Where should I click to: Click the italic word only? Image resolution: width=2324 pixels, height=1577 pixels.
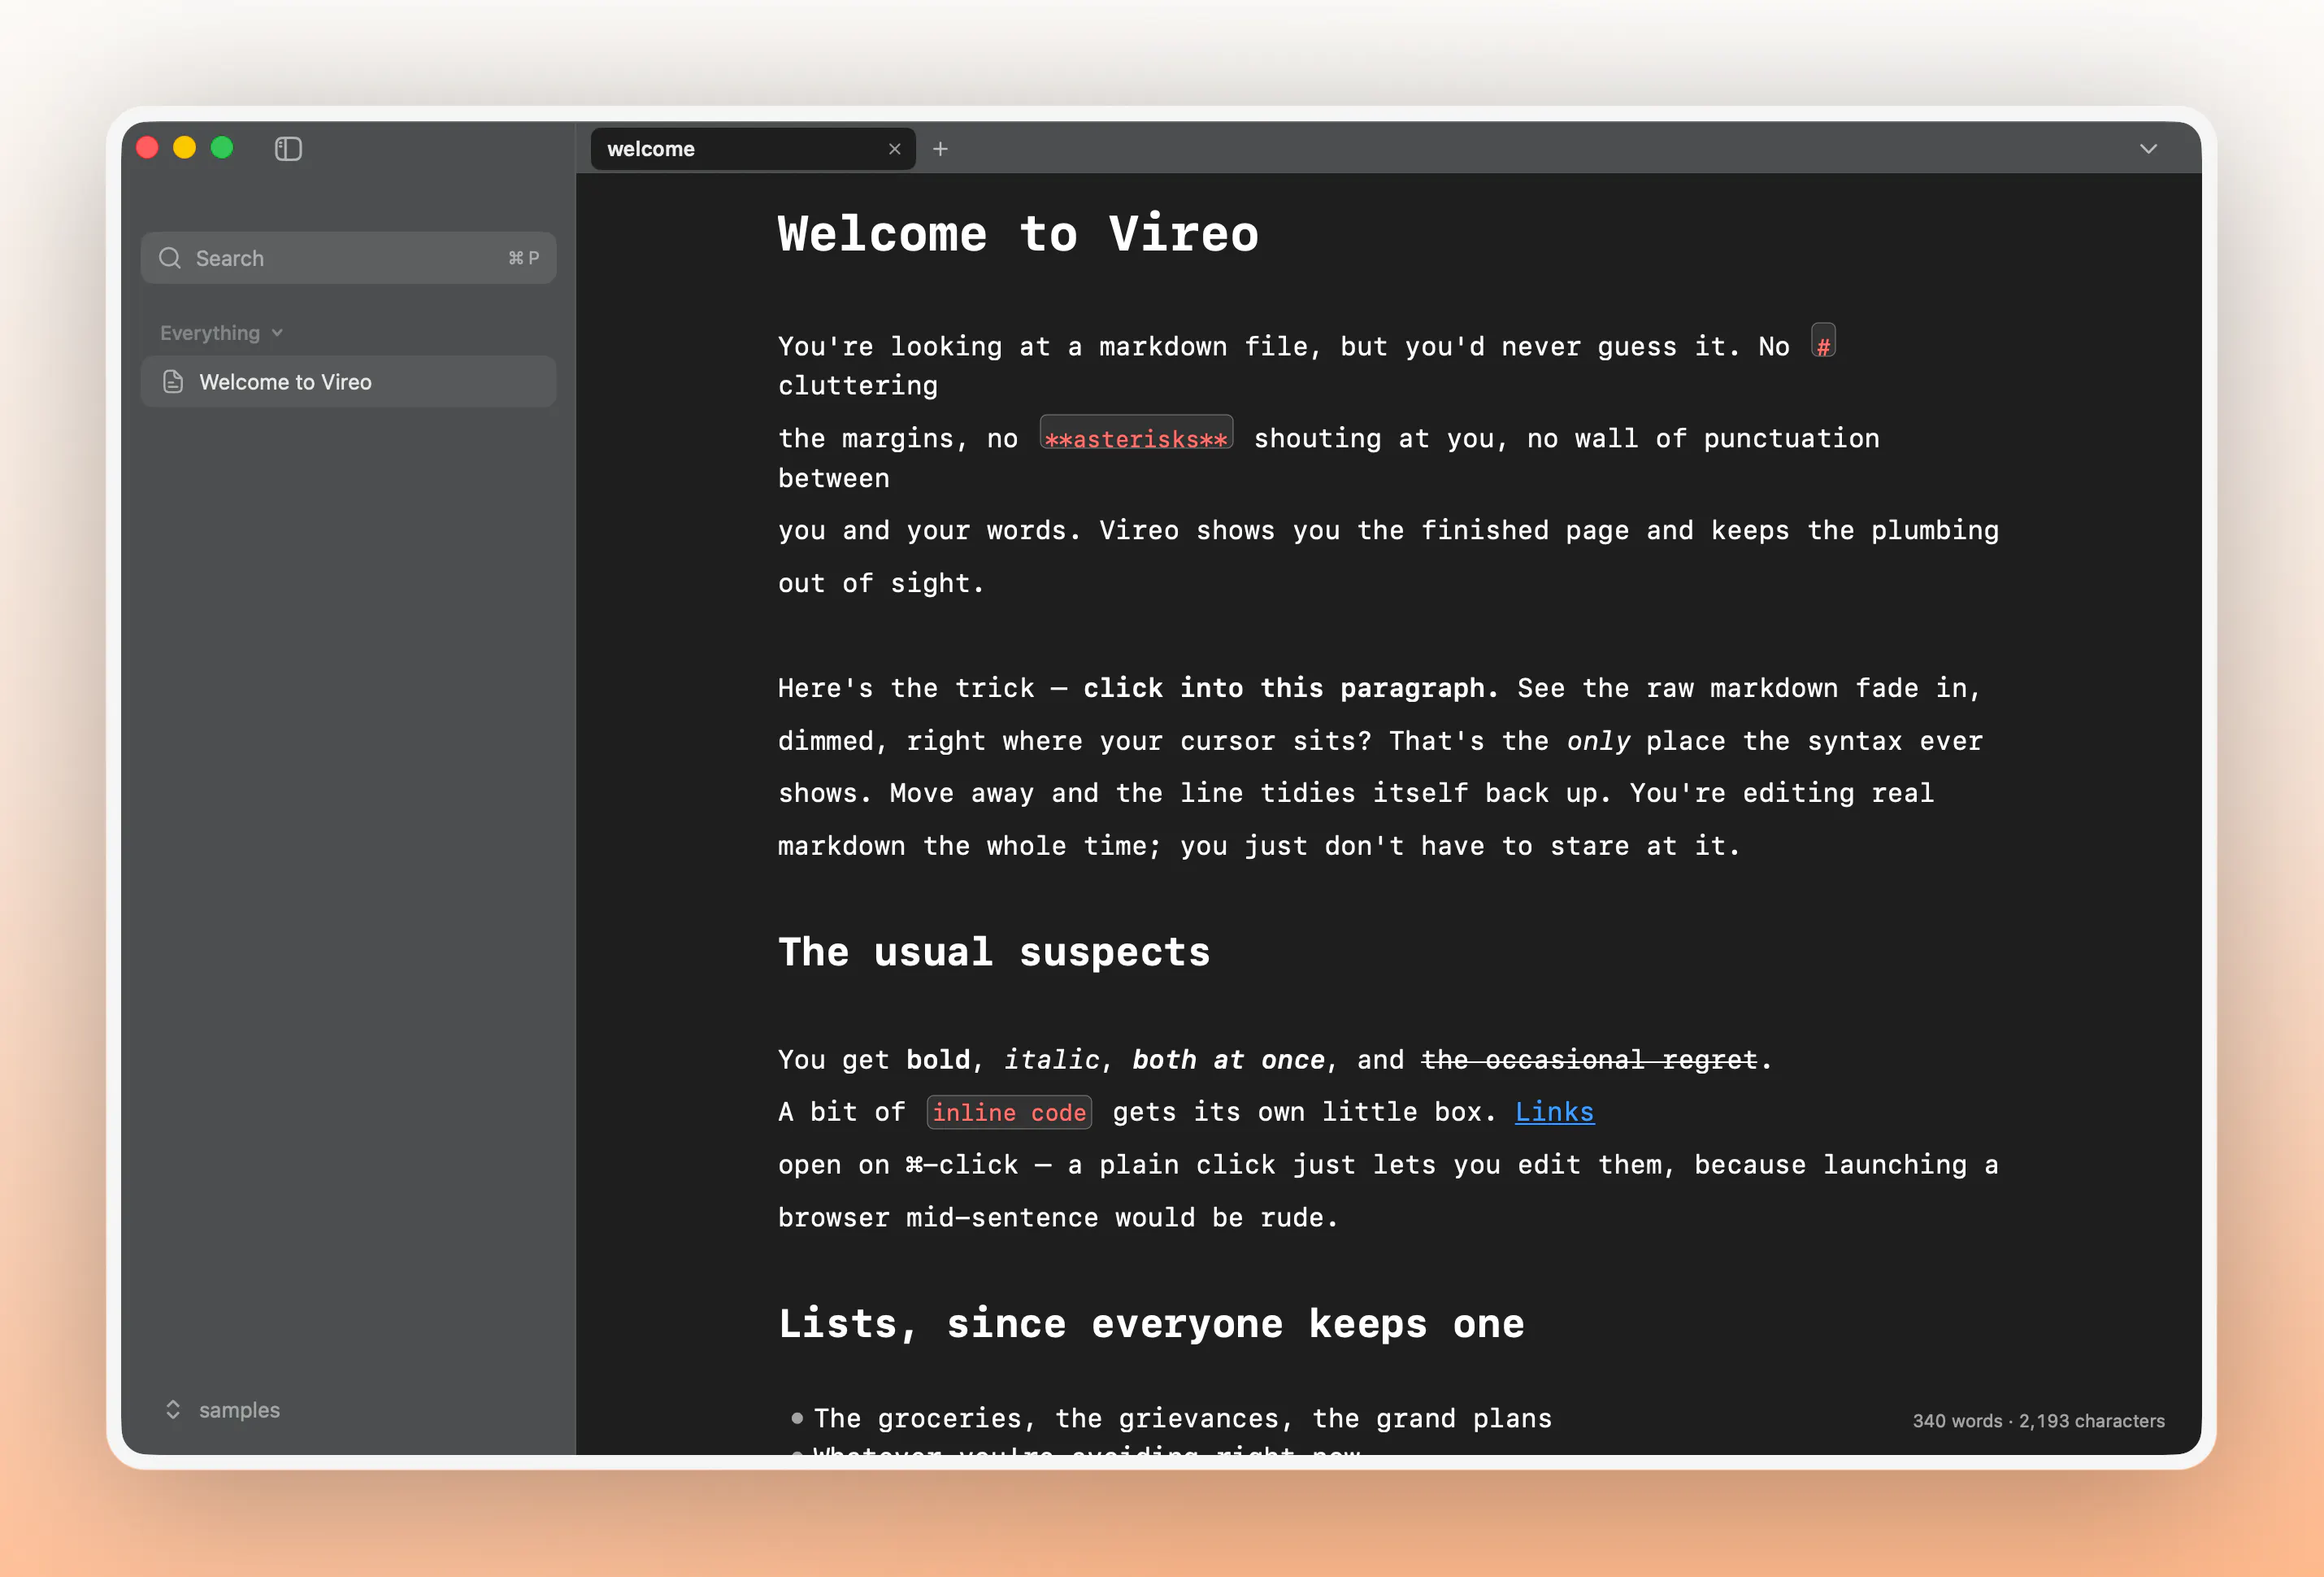(x=1598, y=740)
